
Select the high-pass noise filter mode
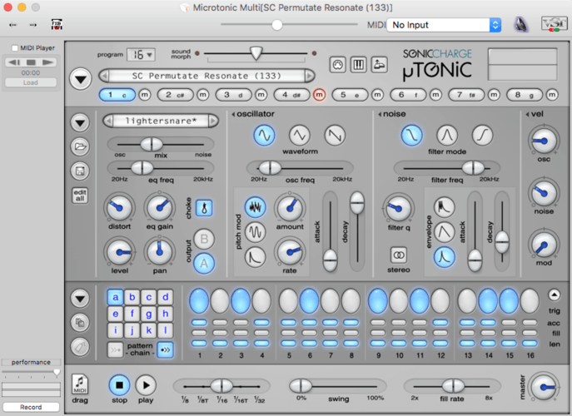(x=483, y=136)
